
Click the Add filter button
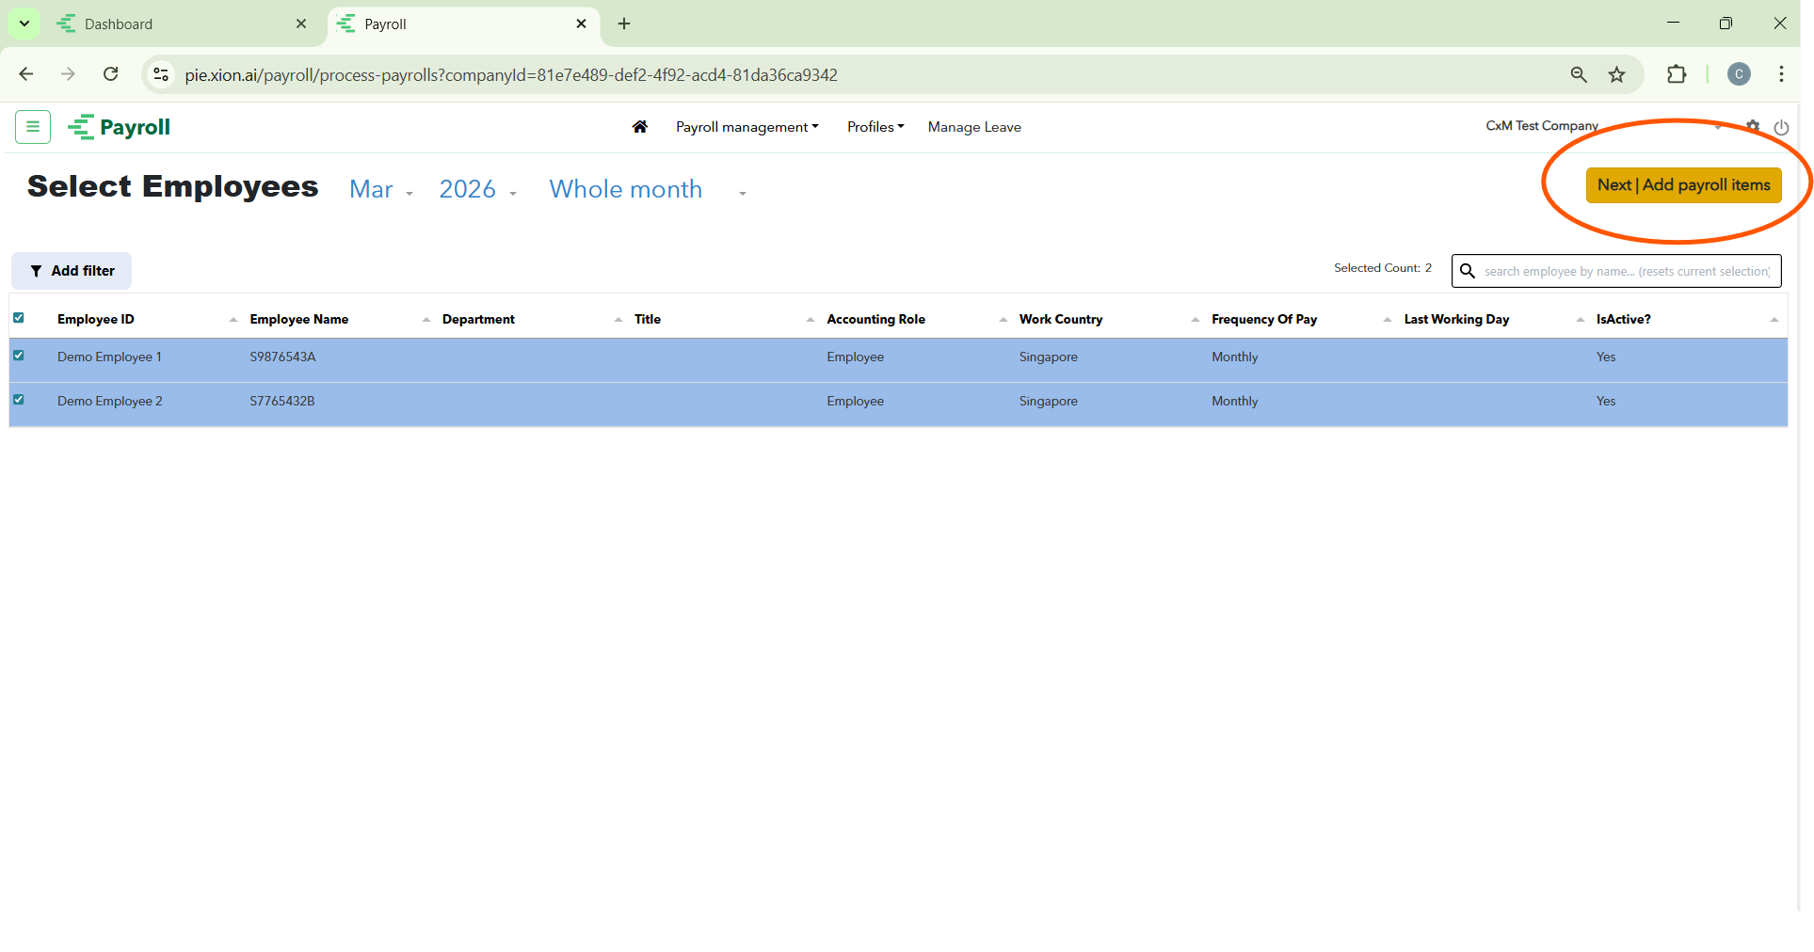click(72, 271)
